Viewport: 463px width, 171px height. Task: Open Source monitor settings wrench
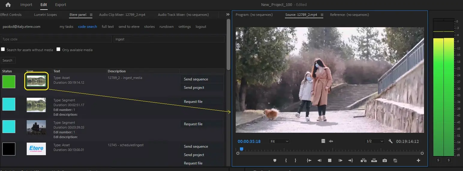[x=390, y=141]
